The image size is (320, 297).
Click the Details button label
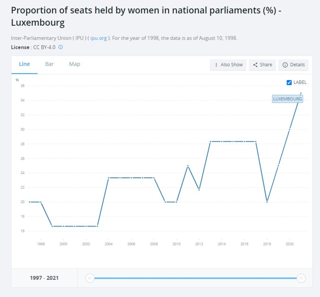click(x=297, y=65)
